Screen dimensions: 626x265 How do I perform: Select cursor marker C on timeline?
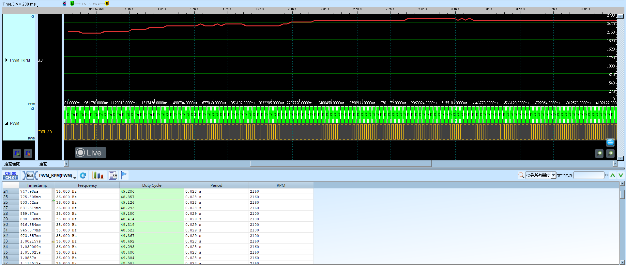(x=64, y=3)
